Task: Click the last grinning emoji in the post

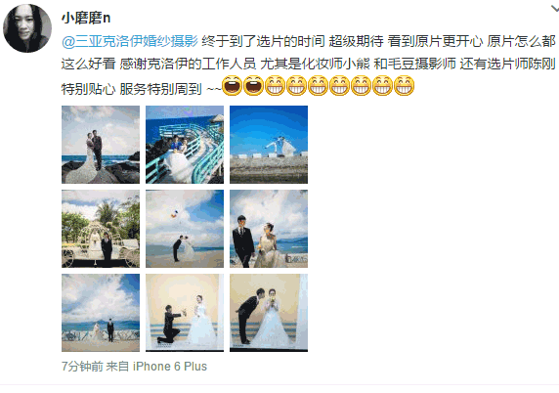Action: 404,86
